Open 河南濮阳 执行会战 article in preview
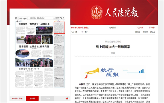Viewport: 164px width, 103px height. click(x=34, y=47)
